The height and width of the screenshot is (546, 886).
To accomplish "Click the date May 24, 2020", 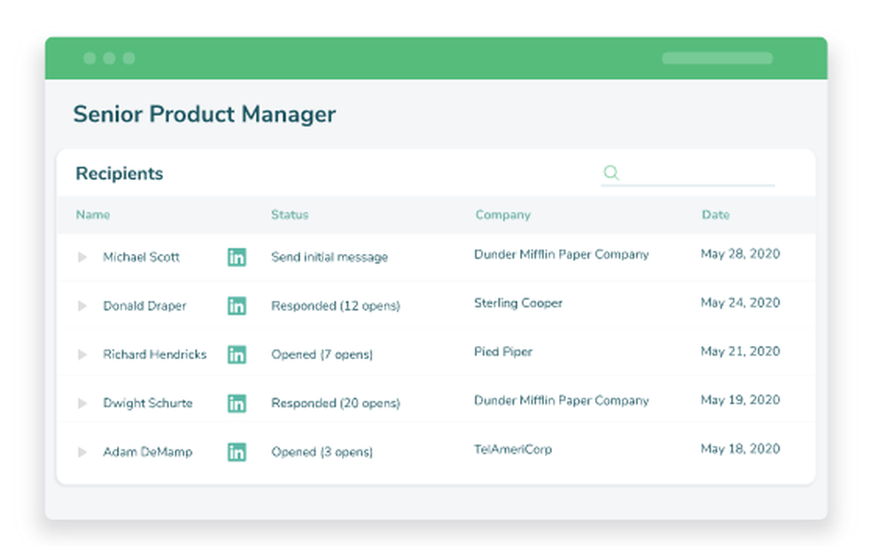I will 740,303.
